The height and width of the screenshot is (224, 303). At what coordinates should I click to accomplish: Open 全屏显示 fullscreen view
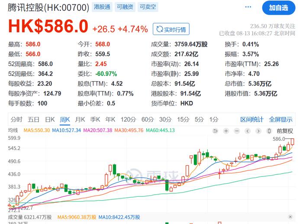pyautogui.click(x=280, y=120)
